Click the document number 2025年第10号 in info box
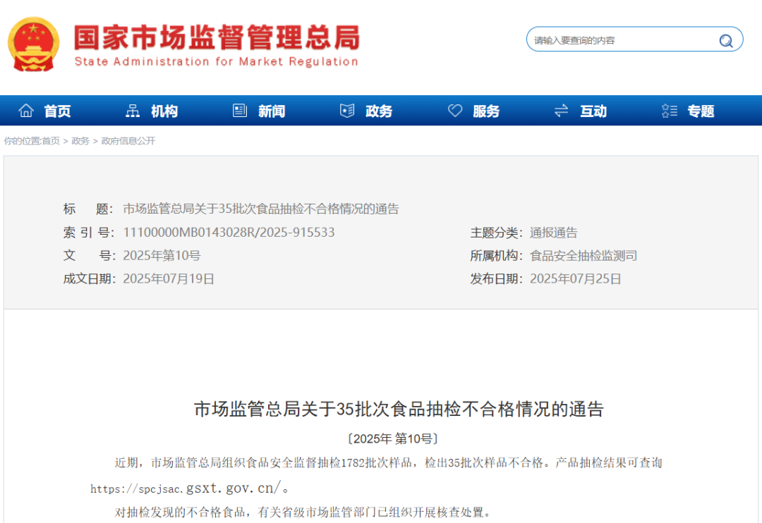This screenshot has width=762, height=523. tap(162, 255)
